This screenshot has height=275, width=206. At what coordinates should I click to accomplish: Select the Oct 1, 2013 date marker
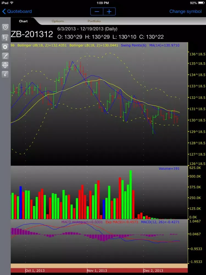coord(35,270)
